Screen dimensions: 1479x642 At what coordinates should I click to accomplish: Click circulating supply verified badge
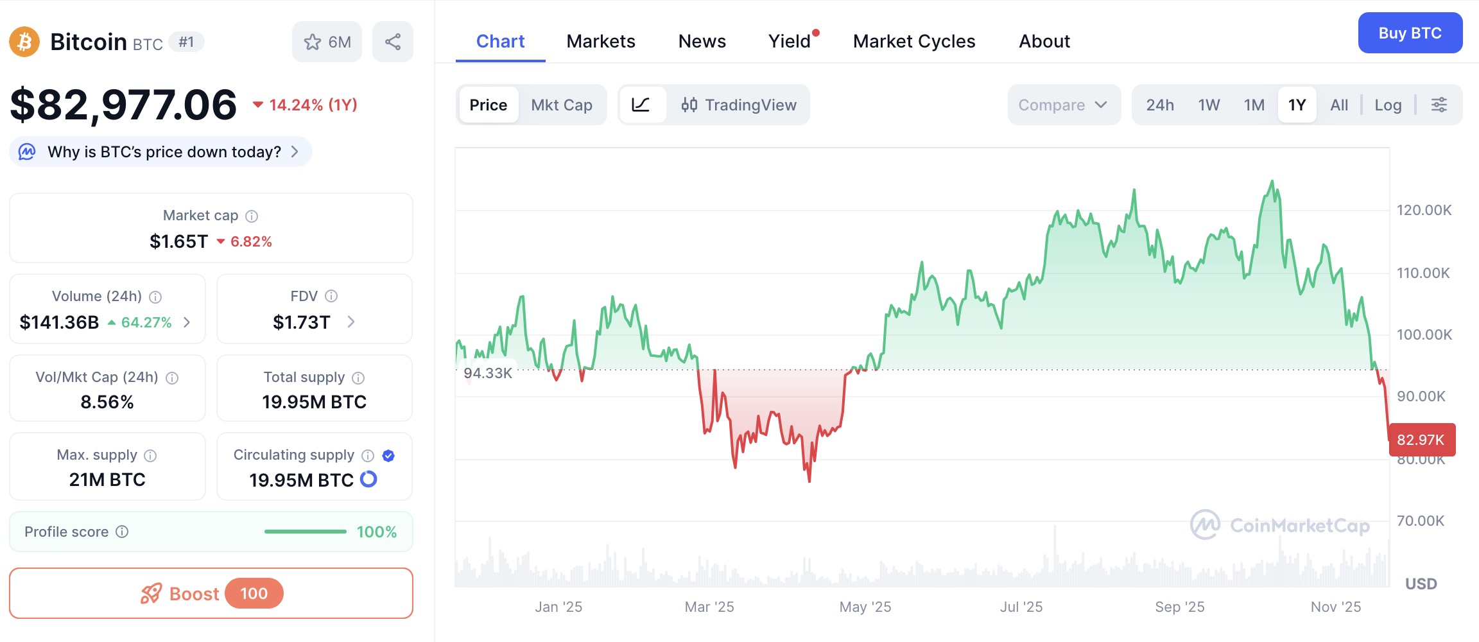point(388,456)
